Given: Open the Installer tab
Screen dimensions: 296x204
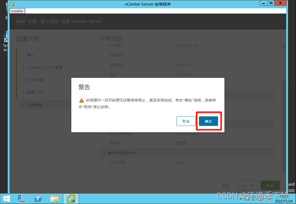Looking at the screenshot, I should (17, 11).
